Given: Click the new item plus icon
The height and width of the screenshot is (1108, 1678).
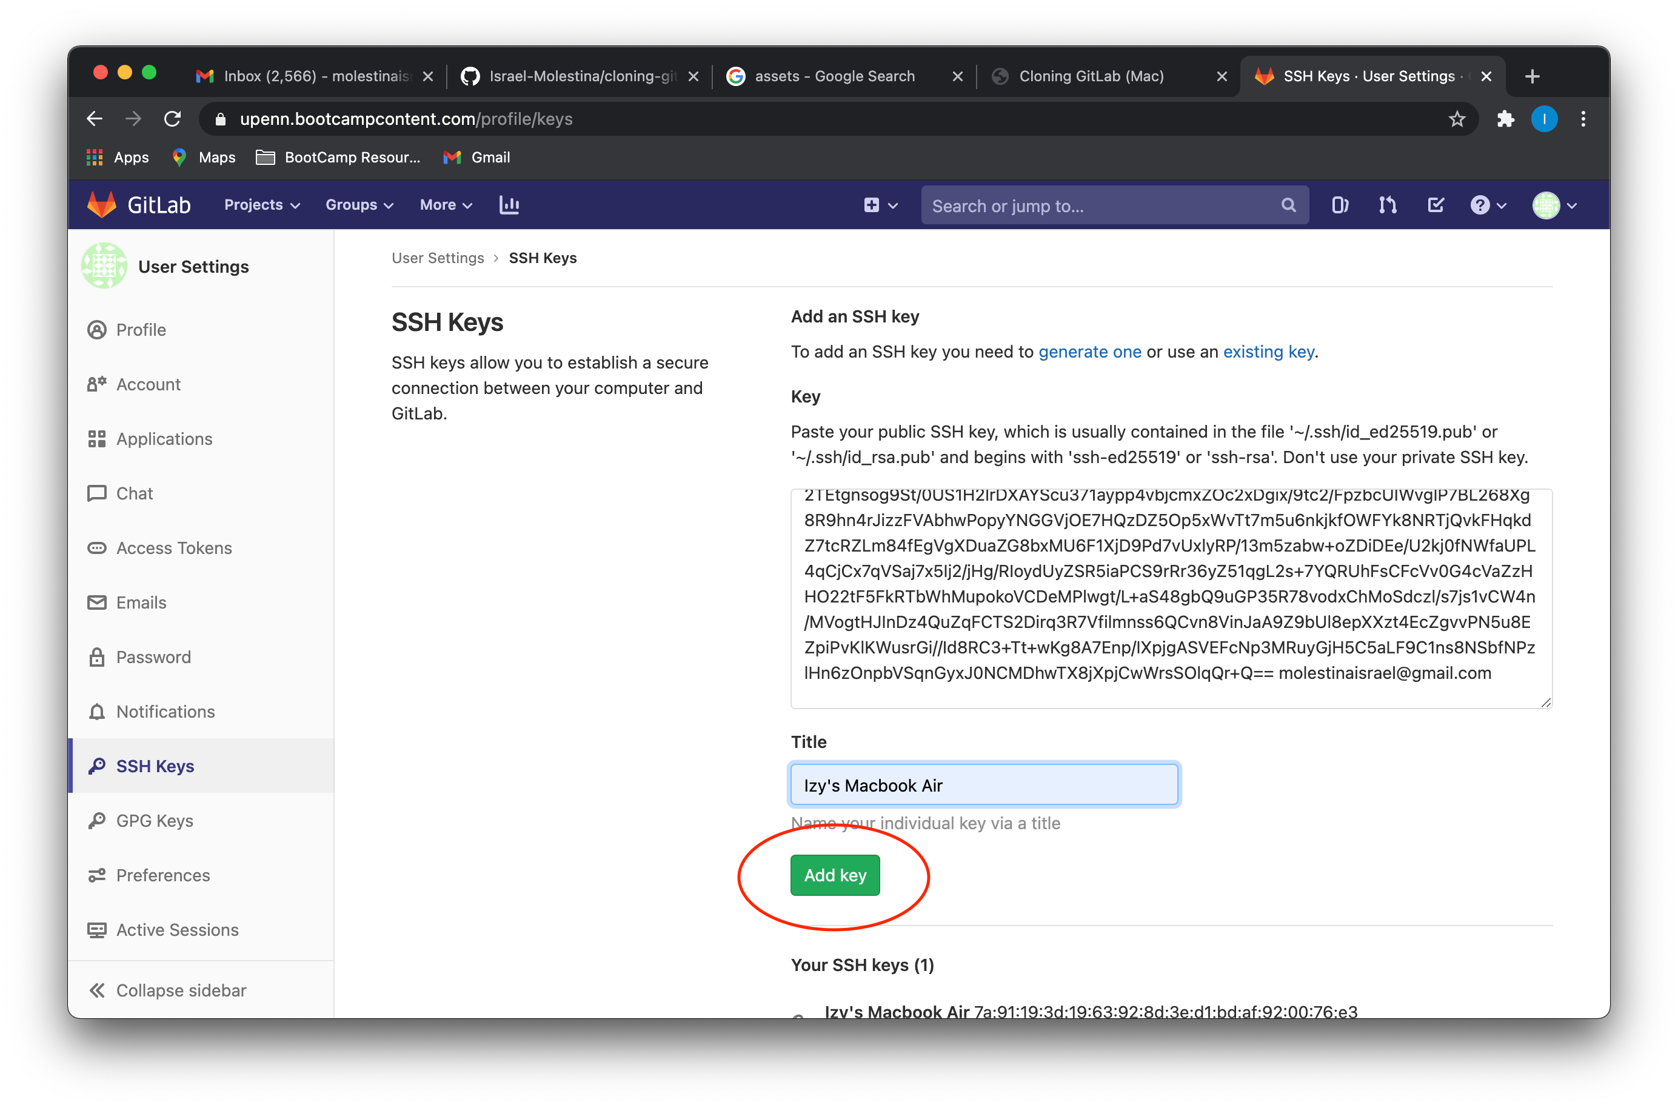Looking at the screenshot, I should (x=871, y=205).
